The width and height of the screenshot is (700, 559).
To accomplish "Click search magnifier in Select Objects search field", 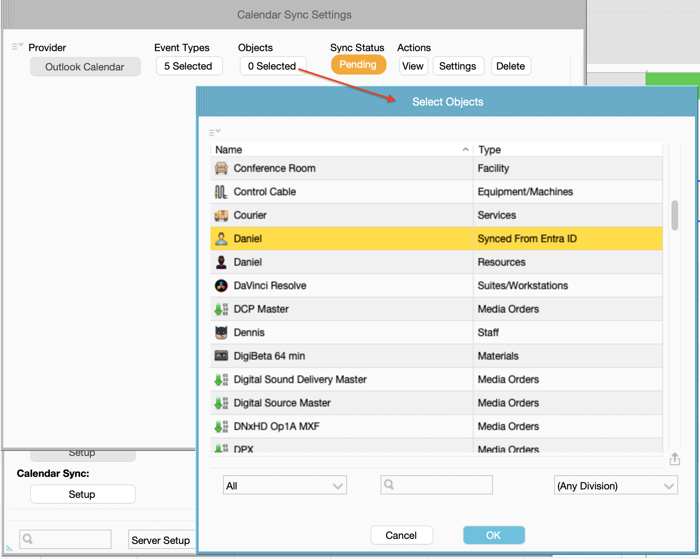I will [389, 484].
